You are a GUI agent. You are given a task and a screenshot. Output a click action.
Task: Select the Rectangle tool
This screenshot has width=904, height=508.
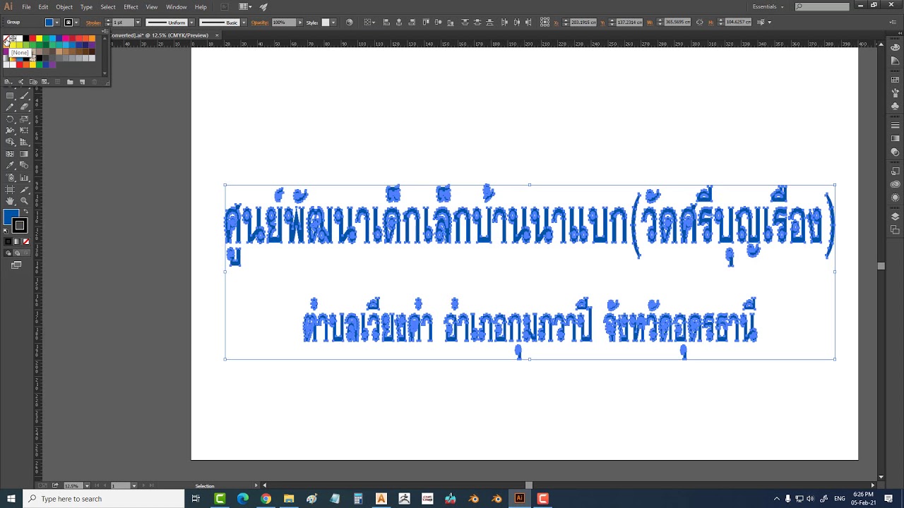(10, 95)
